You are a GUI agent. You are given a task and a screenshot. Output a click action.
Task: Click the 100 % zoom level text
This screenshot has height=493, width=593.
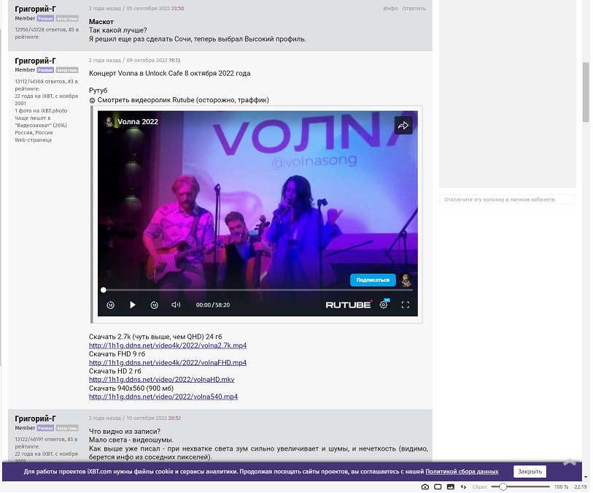coord(561,487)
